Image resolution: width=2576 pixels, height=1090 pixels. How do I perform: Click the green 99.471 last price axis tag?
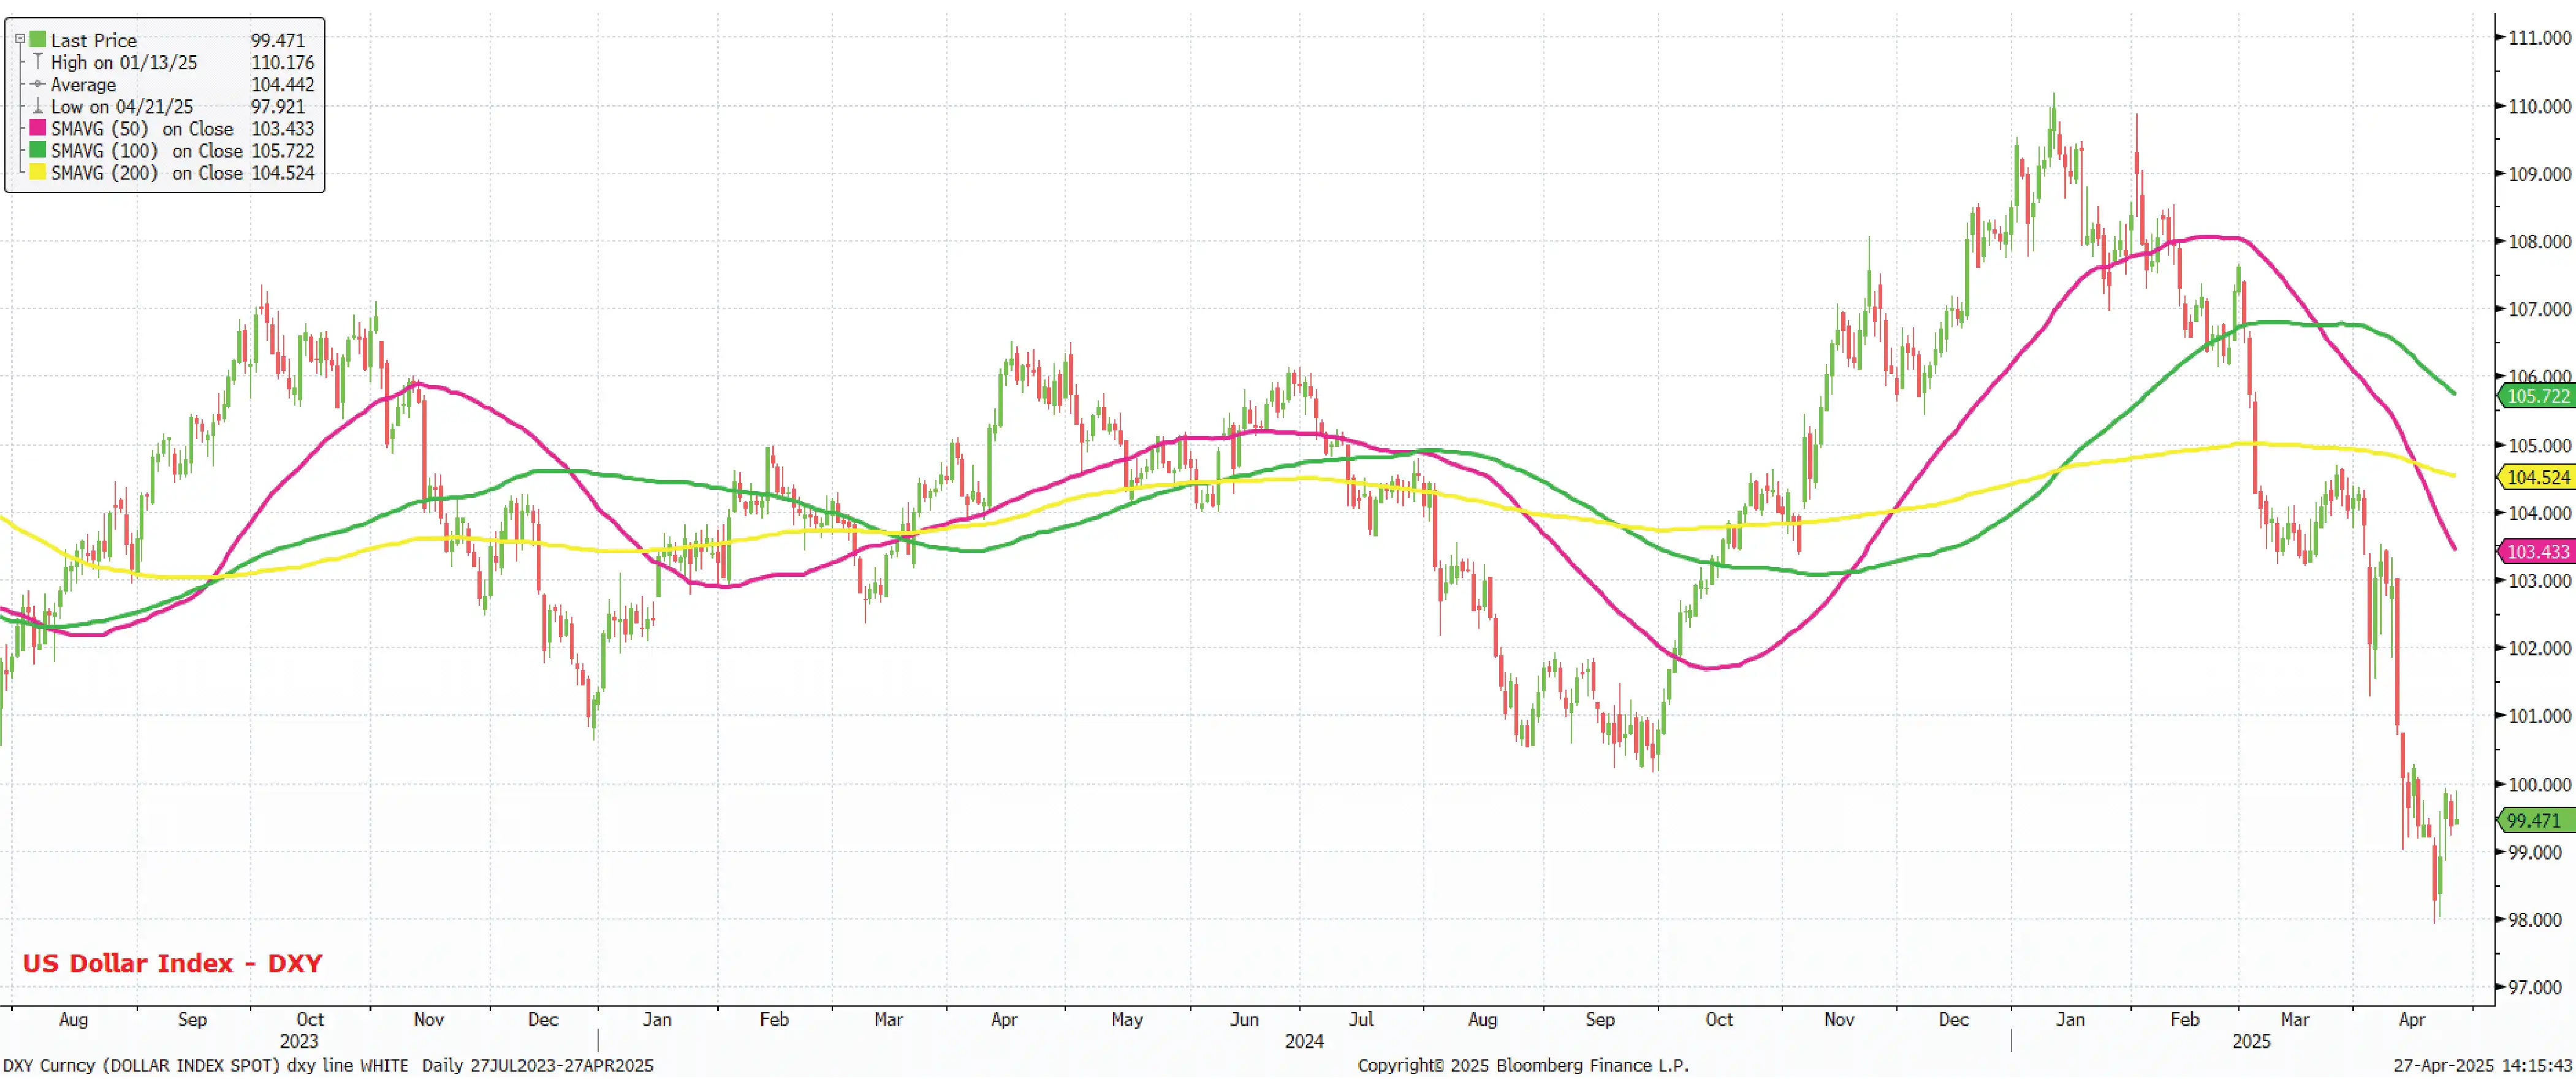pyautogui.click(x=2537, y=821)
